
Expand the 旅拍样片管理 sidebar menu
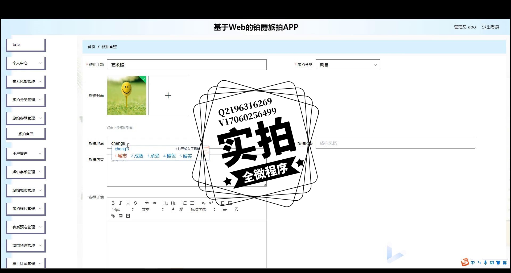pos(26,209)
